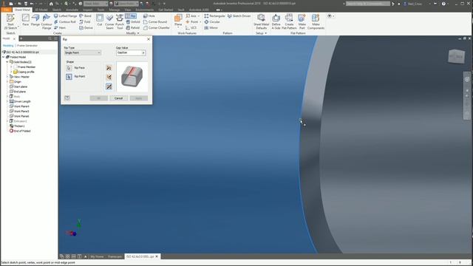473x266 pixels.
Task: Choose the Unfold command
Action: click(133, 21)
